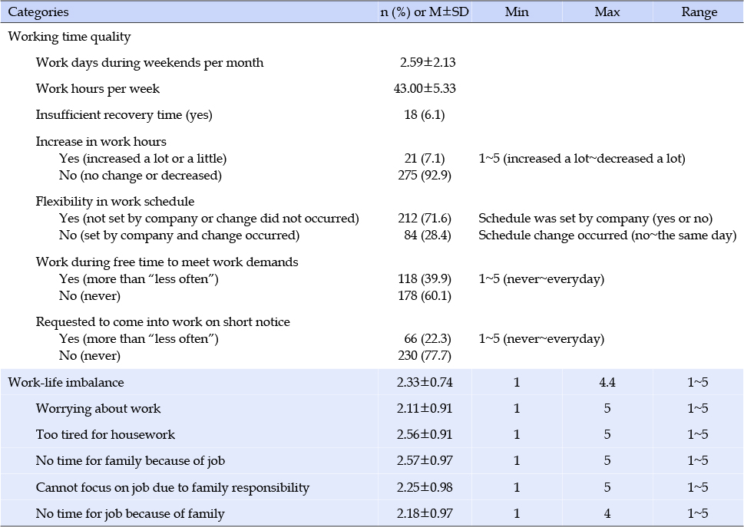The image size is (744, 527).
Task: Click 'Schedule change occurred (no~the same day)'
Action: (607, 236)
